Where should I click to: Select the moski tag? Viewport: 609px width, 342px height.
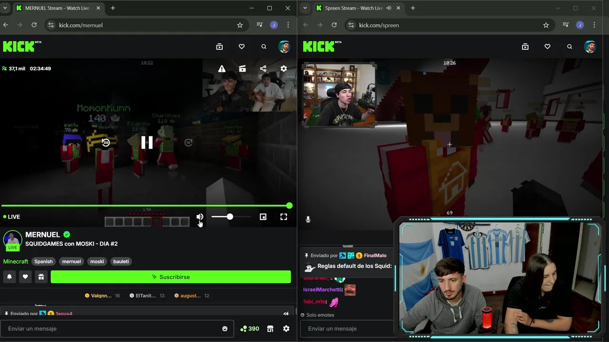(x=97, y=261)
